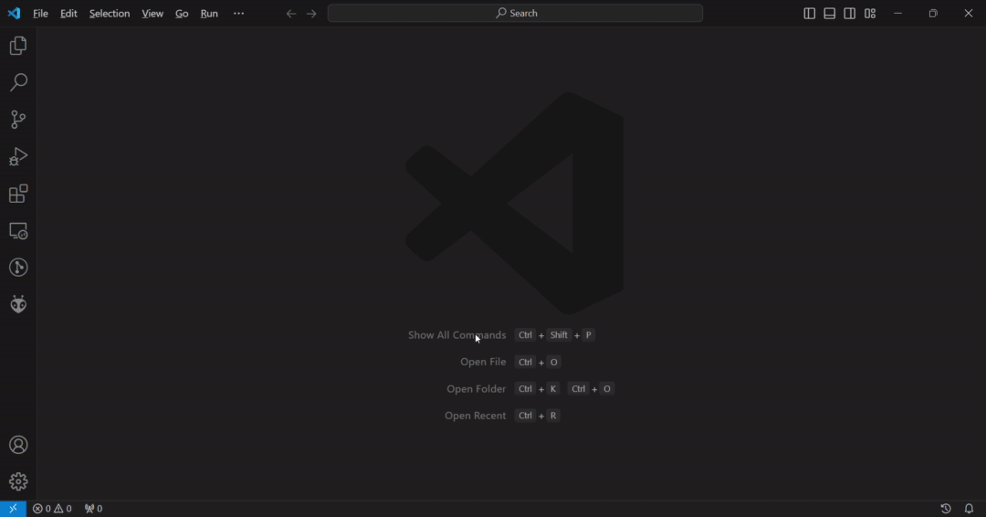Toggle the Primary Side Bar layout button
Viewport: 986px width, 517px height.
coord(809,14)
